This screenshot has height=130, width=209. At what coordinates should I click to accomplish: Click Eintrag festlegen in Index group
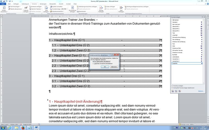[x=101, y=9]
